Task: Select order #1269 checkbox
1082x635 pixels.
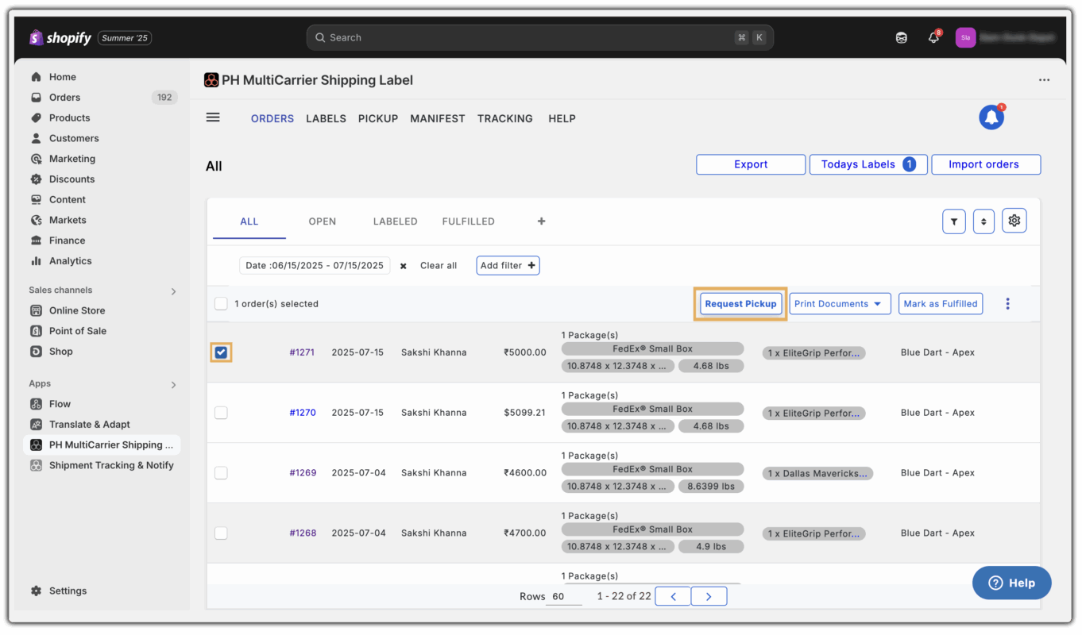Action: point(221,473)
